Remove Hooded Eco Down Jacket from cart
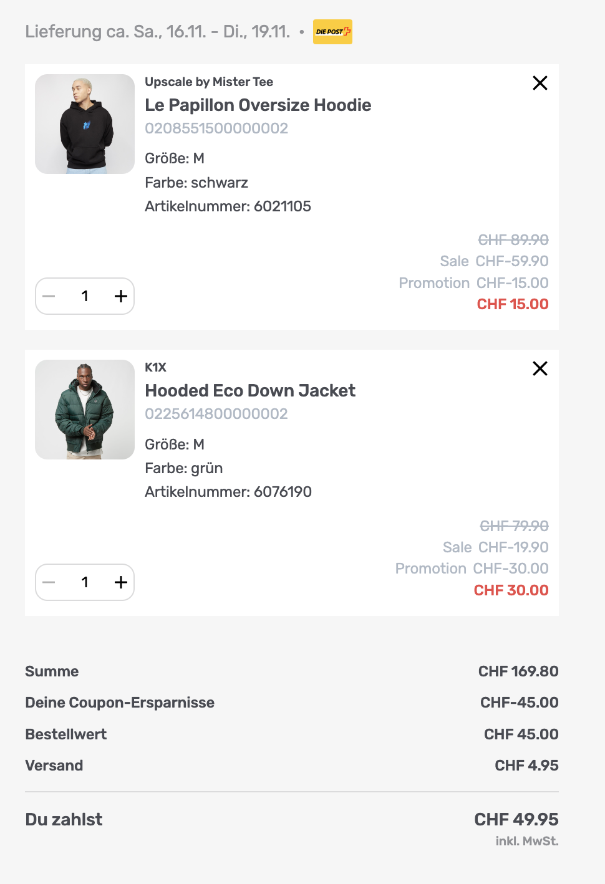 point(540,368)
